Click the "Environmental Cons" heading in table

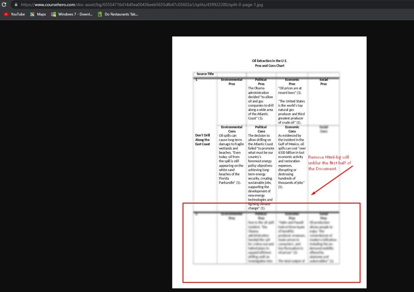[x=232, y=129]
